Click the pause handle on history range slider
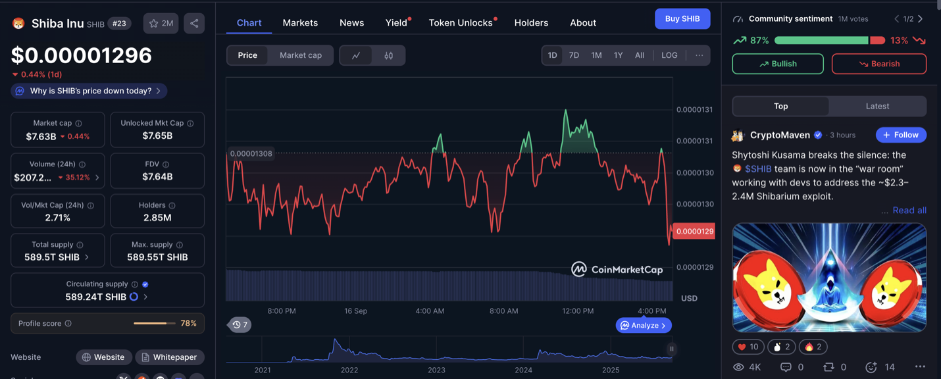This screenshot has height=379, width=941. click(x=671, y=349)
